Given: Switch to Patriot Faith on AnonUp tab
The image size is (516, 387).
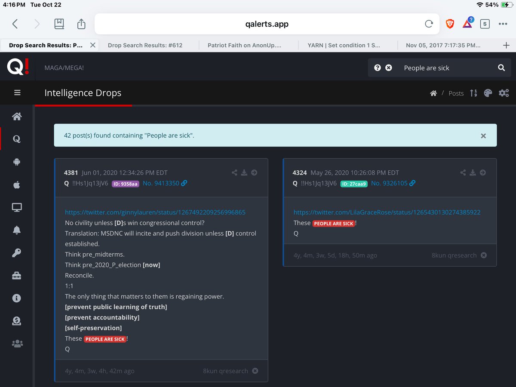Looking at the screenshot, I should point(244,45).
